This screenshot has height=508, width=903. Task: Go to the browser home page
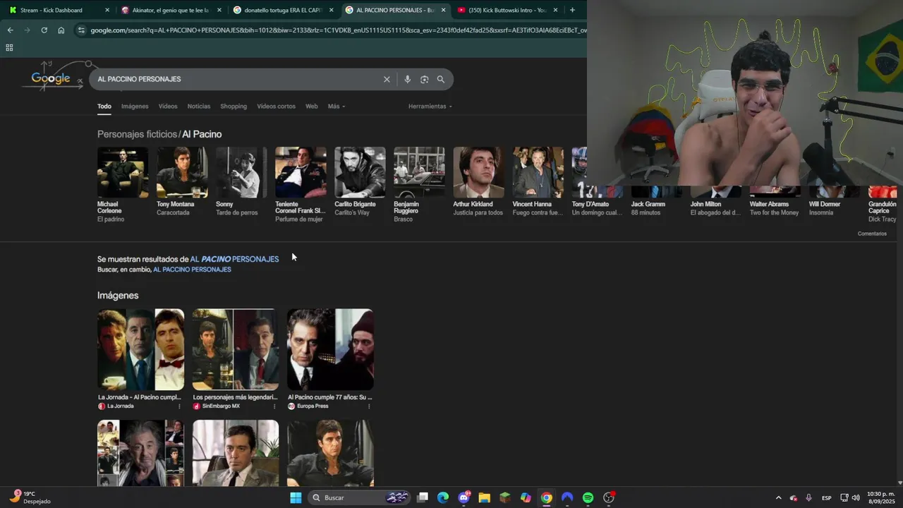(x=61, y=30)
